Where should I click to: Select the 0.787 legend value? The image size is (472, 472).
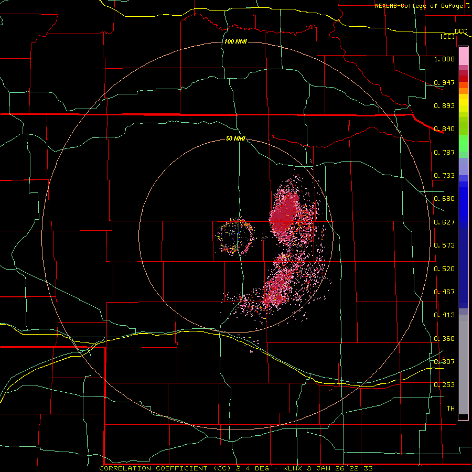click(x=444, y=152)
